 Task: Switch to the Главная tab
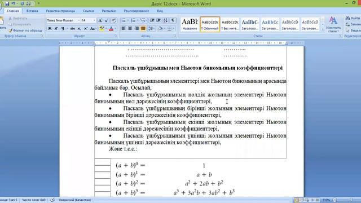[x=13, y=11]
